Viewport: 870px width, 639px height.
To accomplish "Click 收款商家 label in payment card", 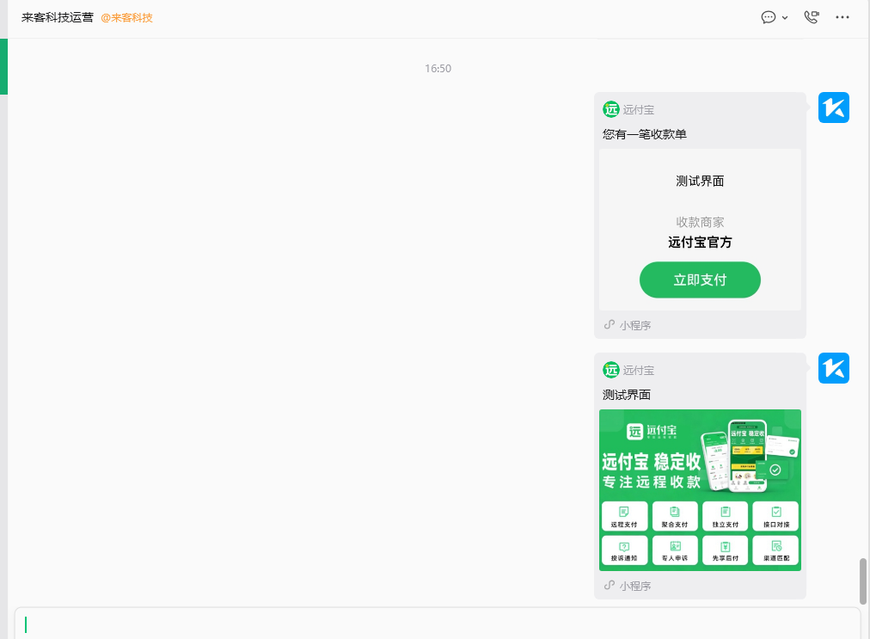I will point(700,222).
